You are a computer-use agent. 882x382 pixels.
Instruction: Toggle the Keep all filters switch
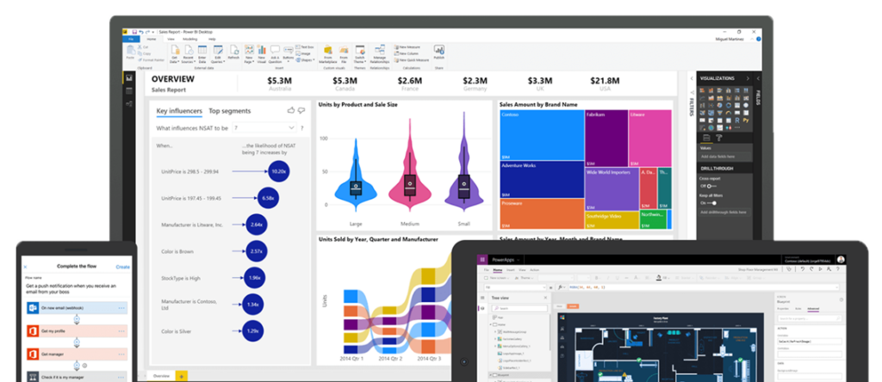click(x=712, y=203)
